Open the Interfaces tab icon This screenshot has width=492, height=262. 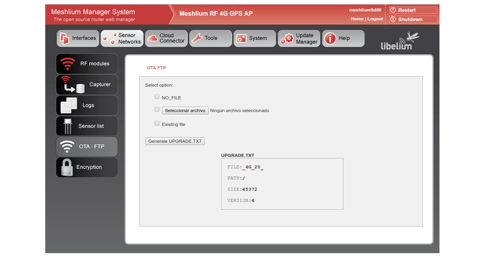(x=64, y=38)
